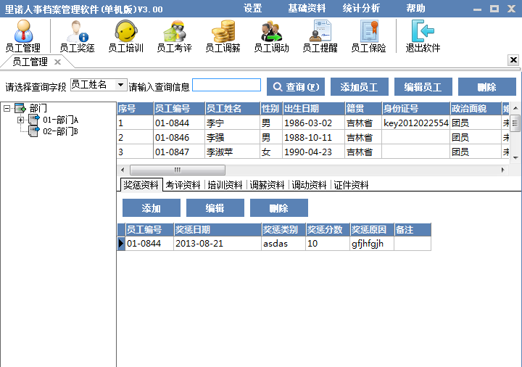Viewport: 522px width, 367px height.
Task: Close the 员工管理 document tab
Action: pos(57,62)
